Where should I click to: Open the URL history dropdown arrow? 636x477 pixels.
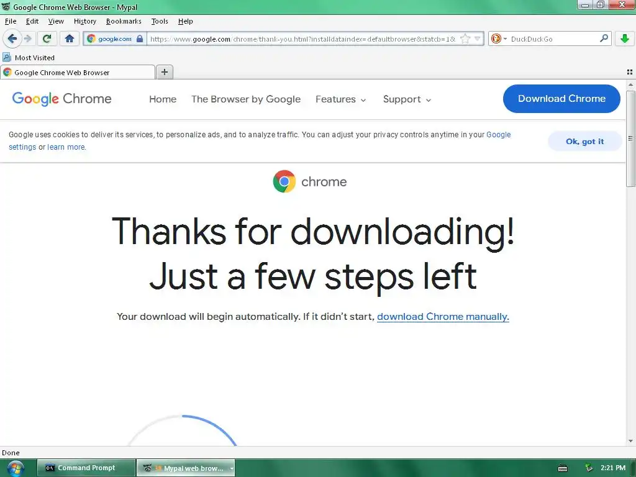[478, 39]
